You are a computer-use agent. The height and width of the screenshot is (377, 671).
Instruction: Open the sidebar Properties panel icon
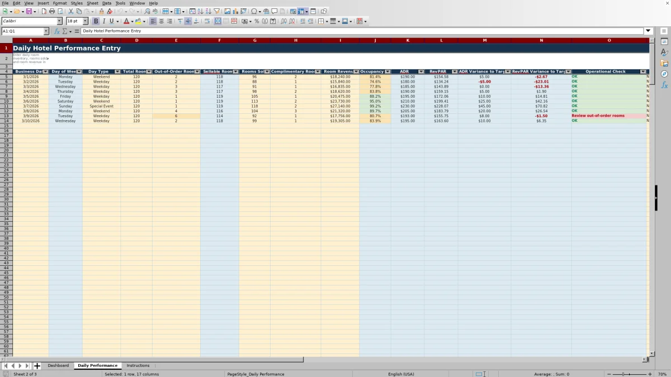664,42
